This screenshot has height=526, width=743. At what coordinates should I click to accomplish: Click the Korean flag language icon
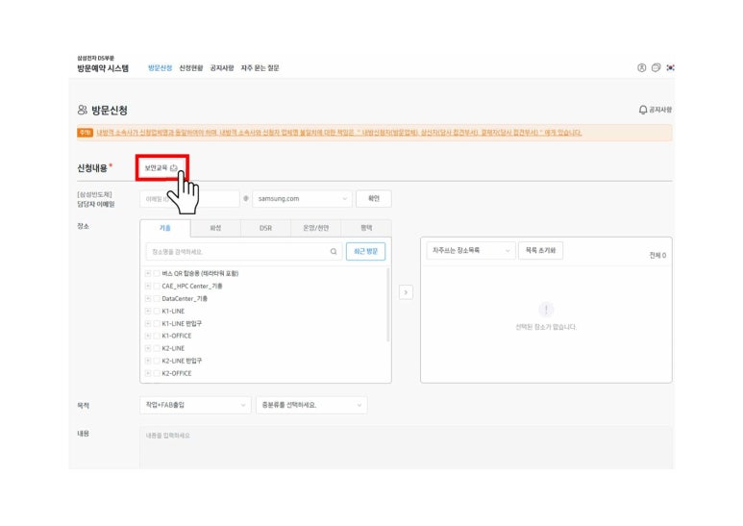[x=670, y=67]
